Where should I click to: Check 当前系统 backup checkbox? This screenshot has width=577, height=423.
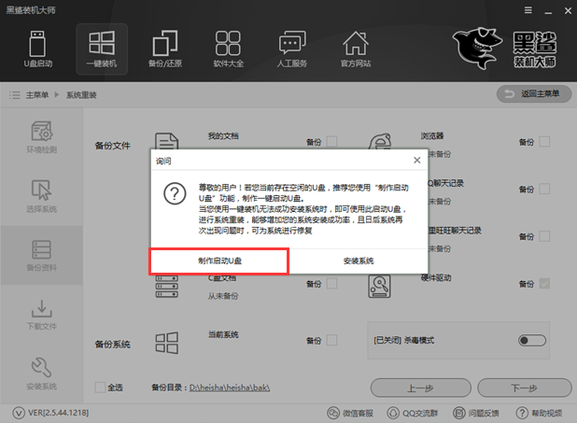[332, 341]
